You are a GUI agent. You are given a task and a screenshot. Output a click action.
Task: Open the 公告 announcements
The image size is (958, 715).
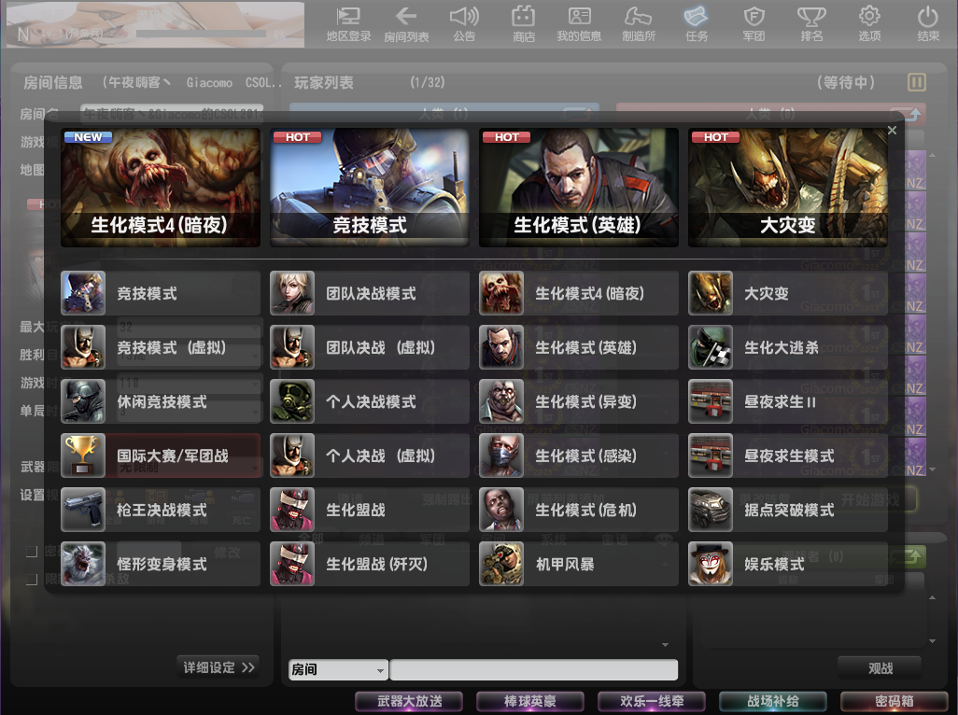(465, 23)
